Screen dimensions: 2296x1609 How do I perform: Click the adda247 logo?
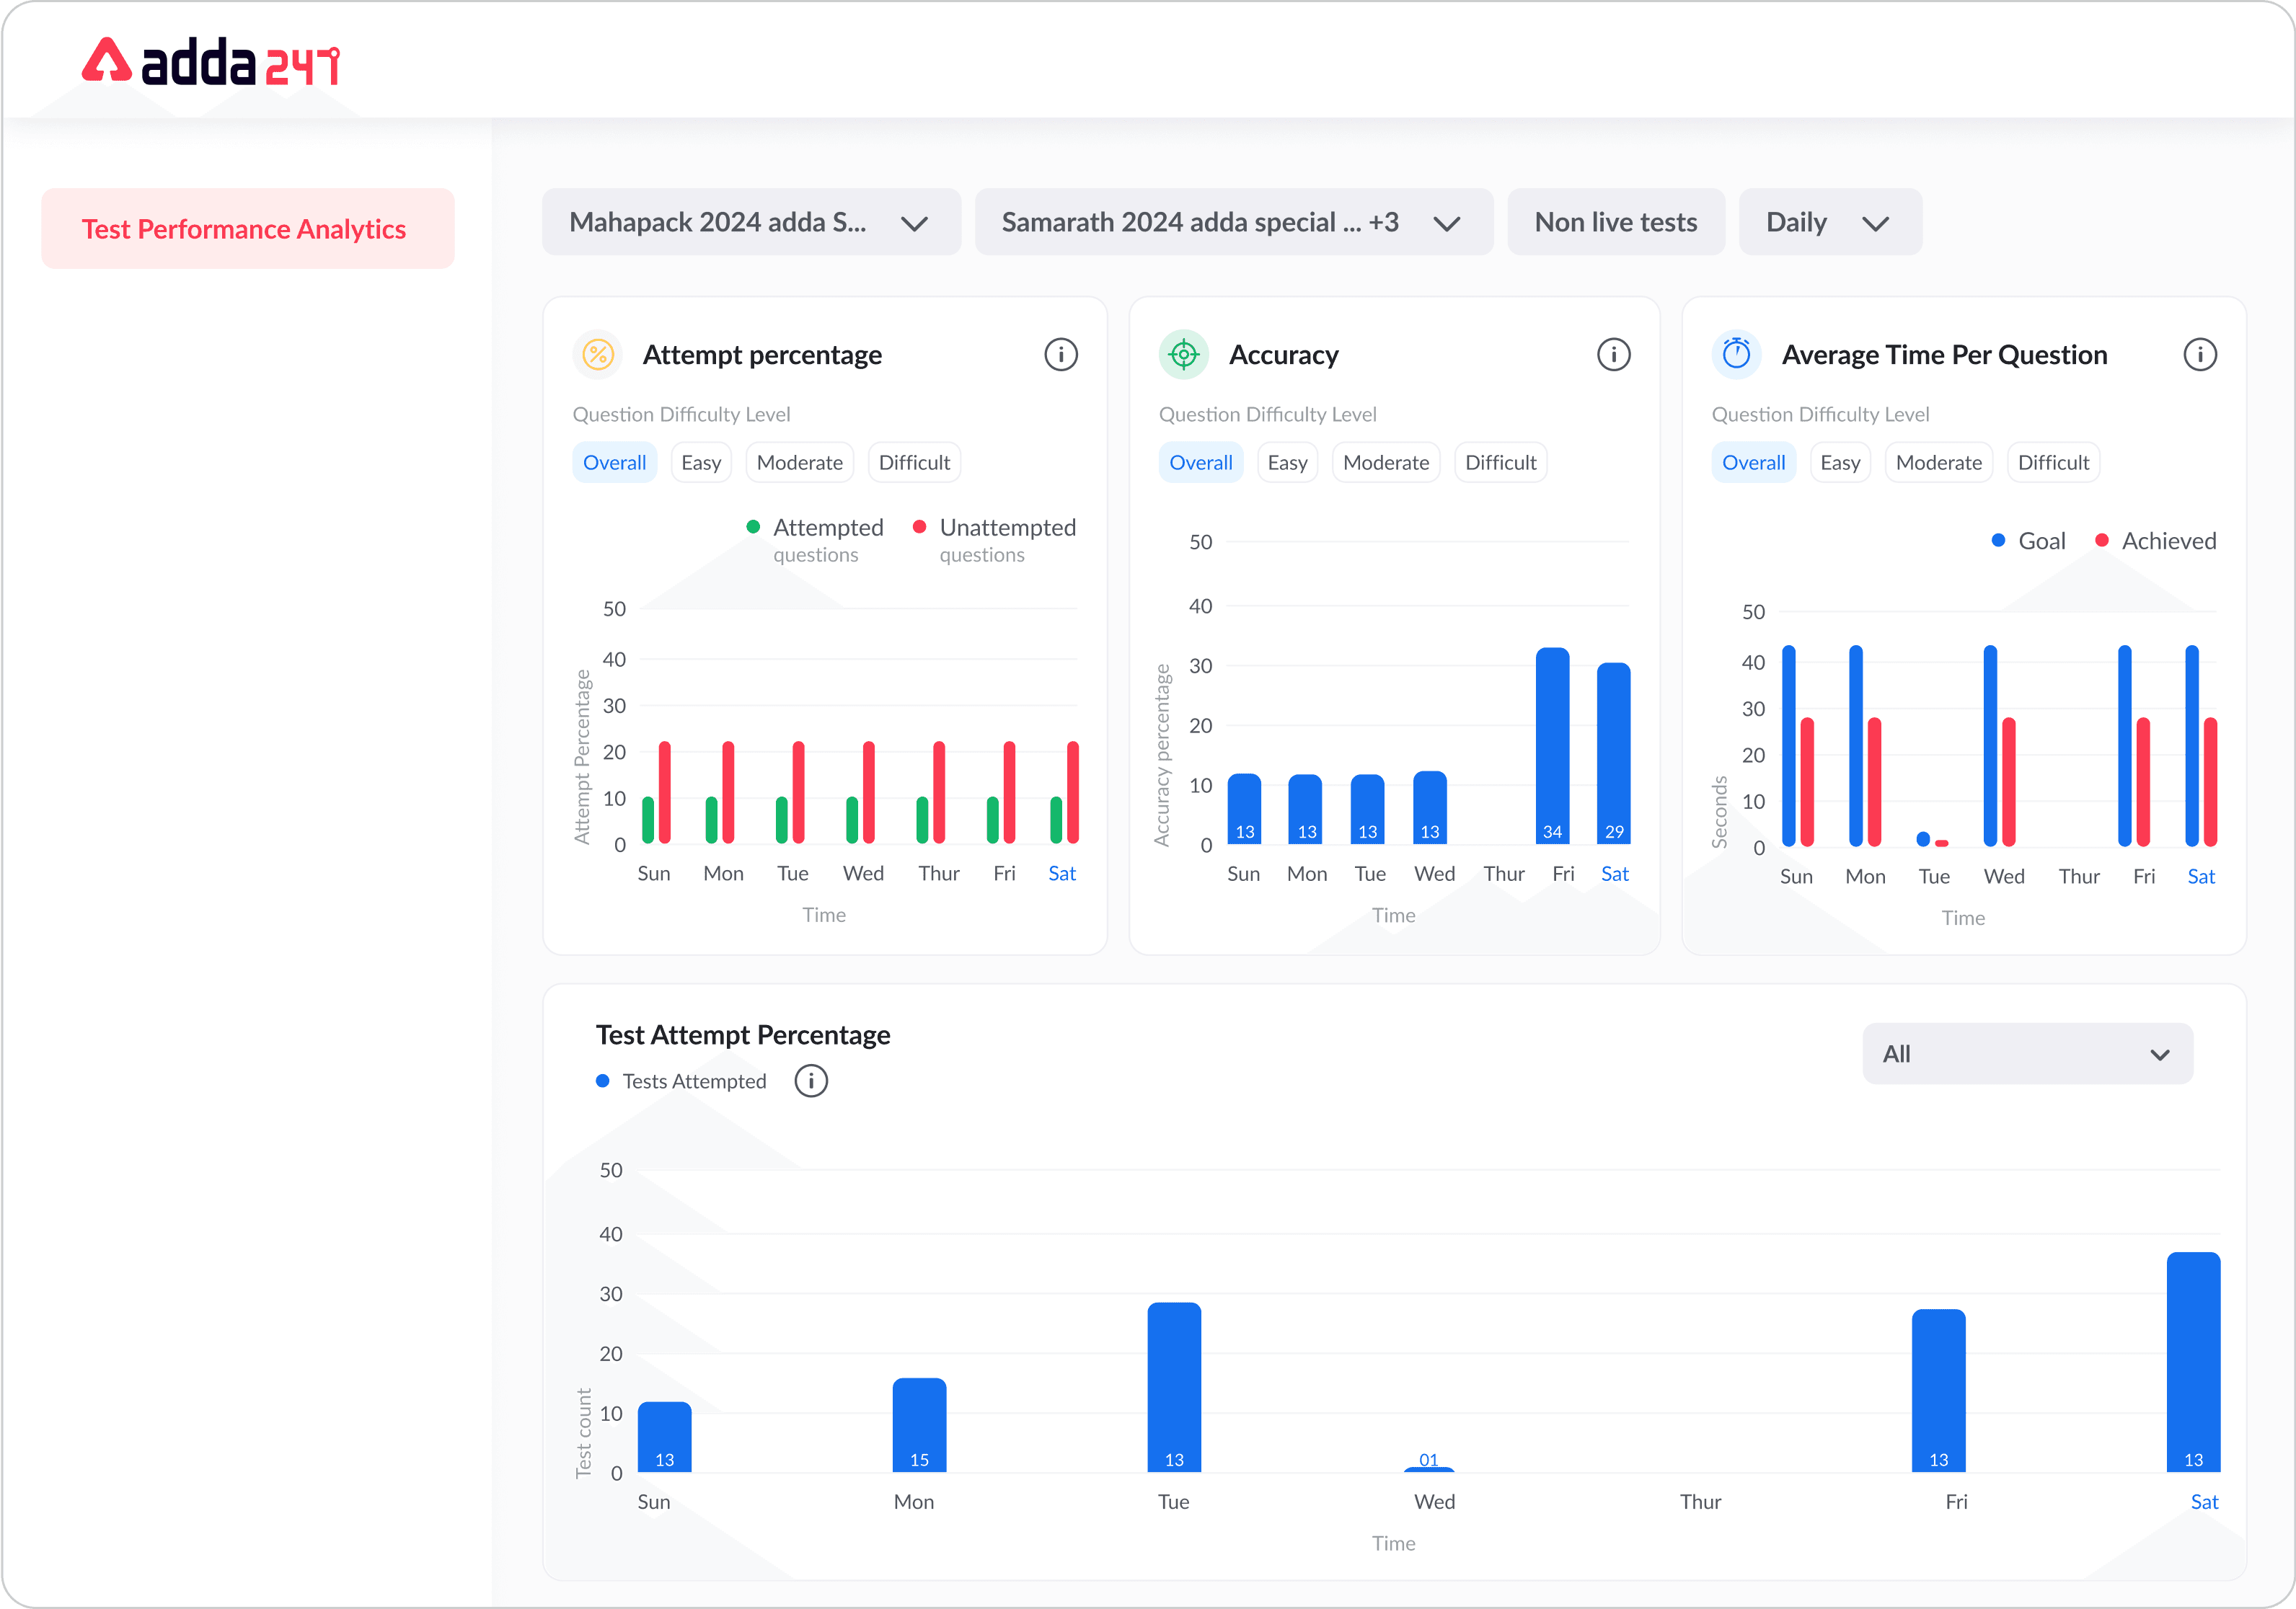211,62
